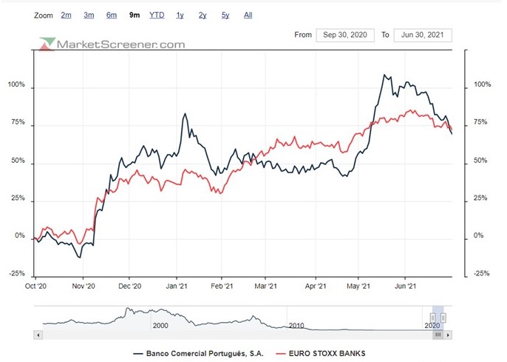Click the navigator scrollbar left arrow

tap(38, 335)
